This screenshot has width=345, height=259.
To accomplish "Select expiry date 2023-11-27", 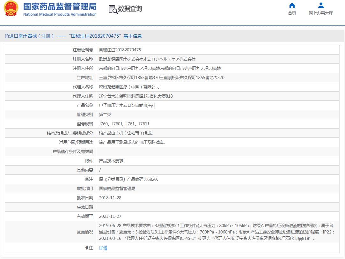I will point(110,216).
